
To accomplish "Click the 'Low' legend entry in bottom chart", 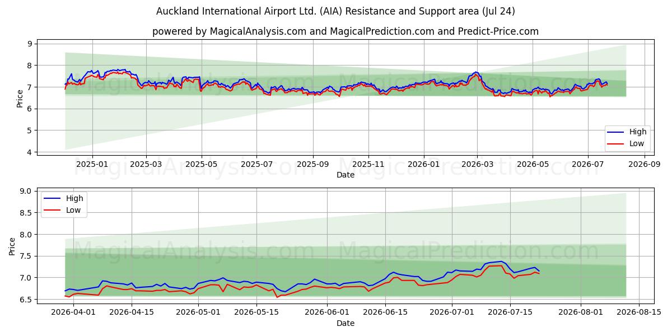I will [73, 210].
